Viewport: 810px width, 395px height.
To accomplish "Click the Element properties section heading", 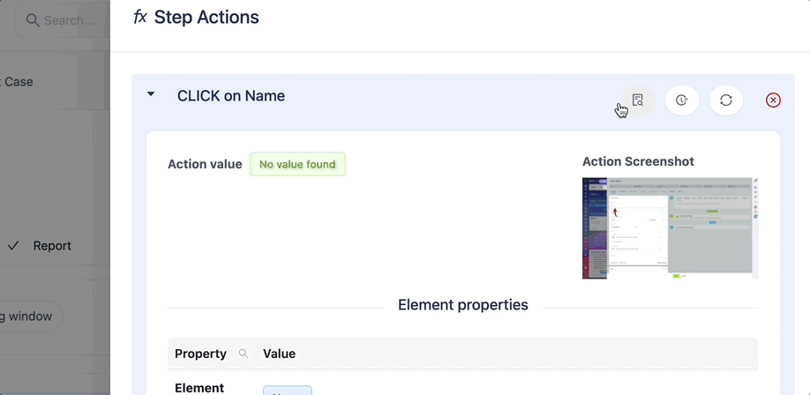I will [463, 305].
